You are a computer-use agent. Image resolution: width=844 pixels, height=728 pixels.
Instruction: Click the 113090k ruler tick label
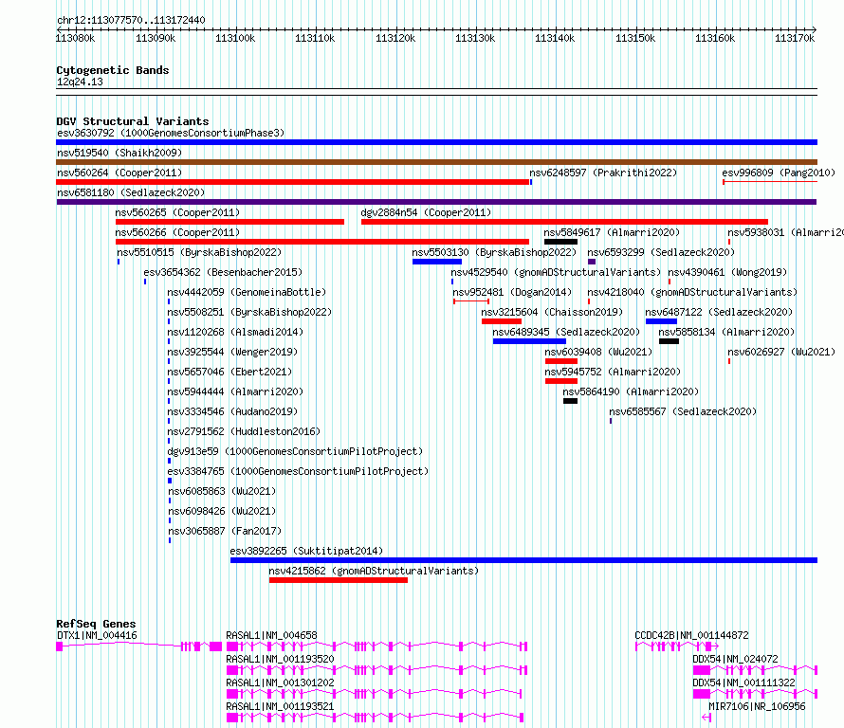156,38
